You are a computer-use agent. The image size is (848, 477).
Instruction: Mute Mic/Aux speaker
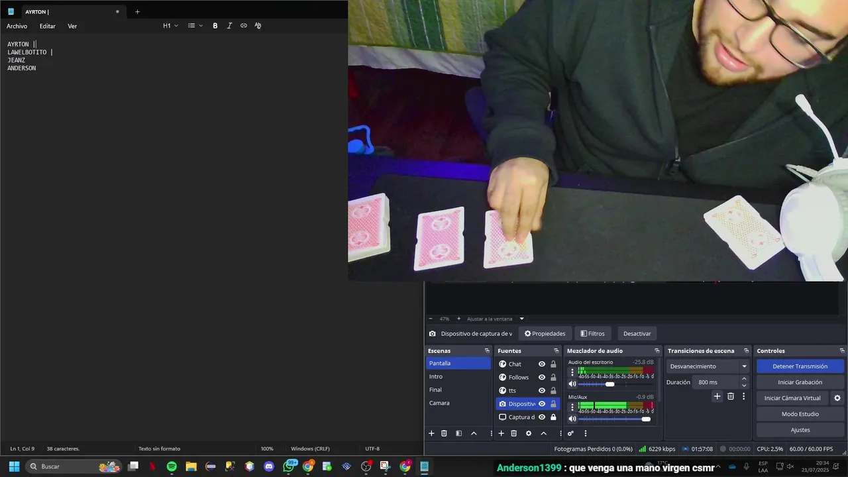pyautogui.click(x=572, y=419)
